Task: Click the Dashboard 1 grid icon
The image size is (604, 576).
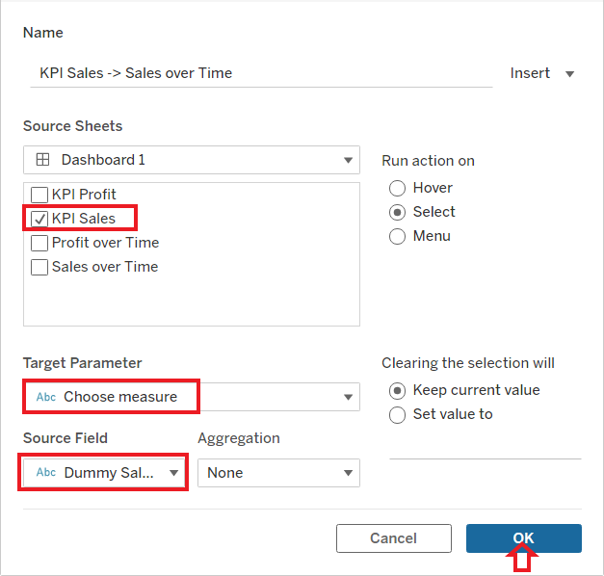Action: point(42,160)
